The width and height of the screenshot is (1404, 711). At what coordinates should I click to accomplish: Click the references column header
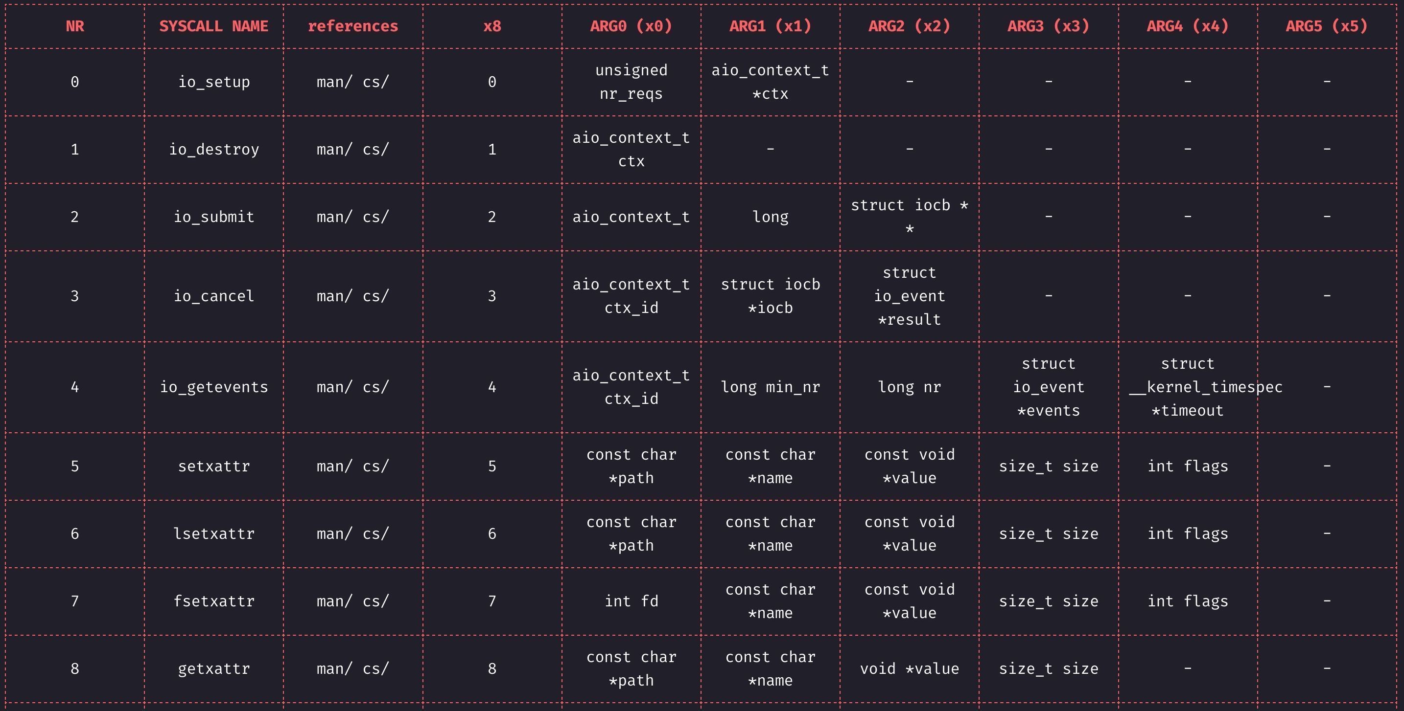pos(353,26)
